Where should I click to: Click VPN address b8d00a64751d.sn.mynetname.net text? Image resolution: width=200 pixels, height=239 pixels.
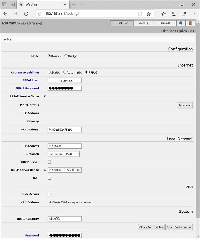click(69, 202)
